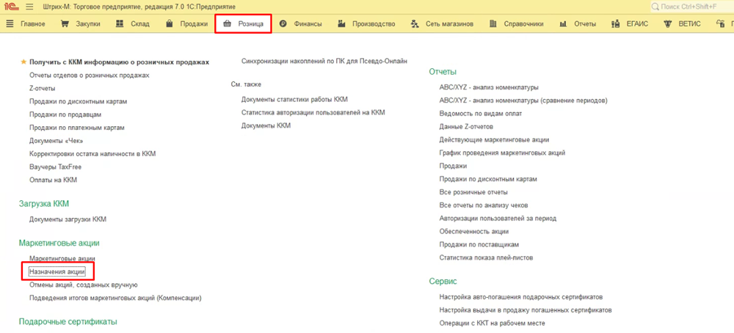Open the Главное hamburger menu

(25, 23)
